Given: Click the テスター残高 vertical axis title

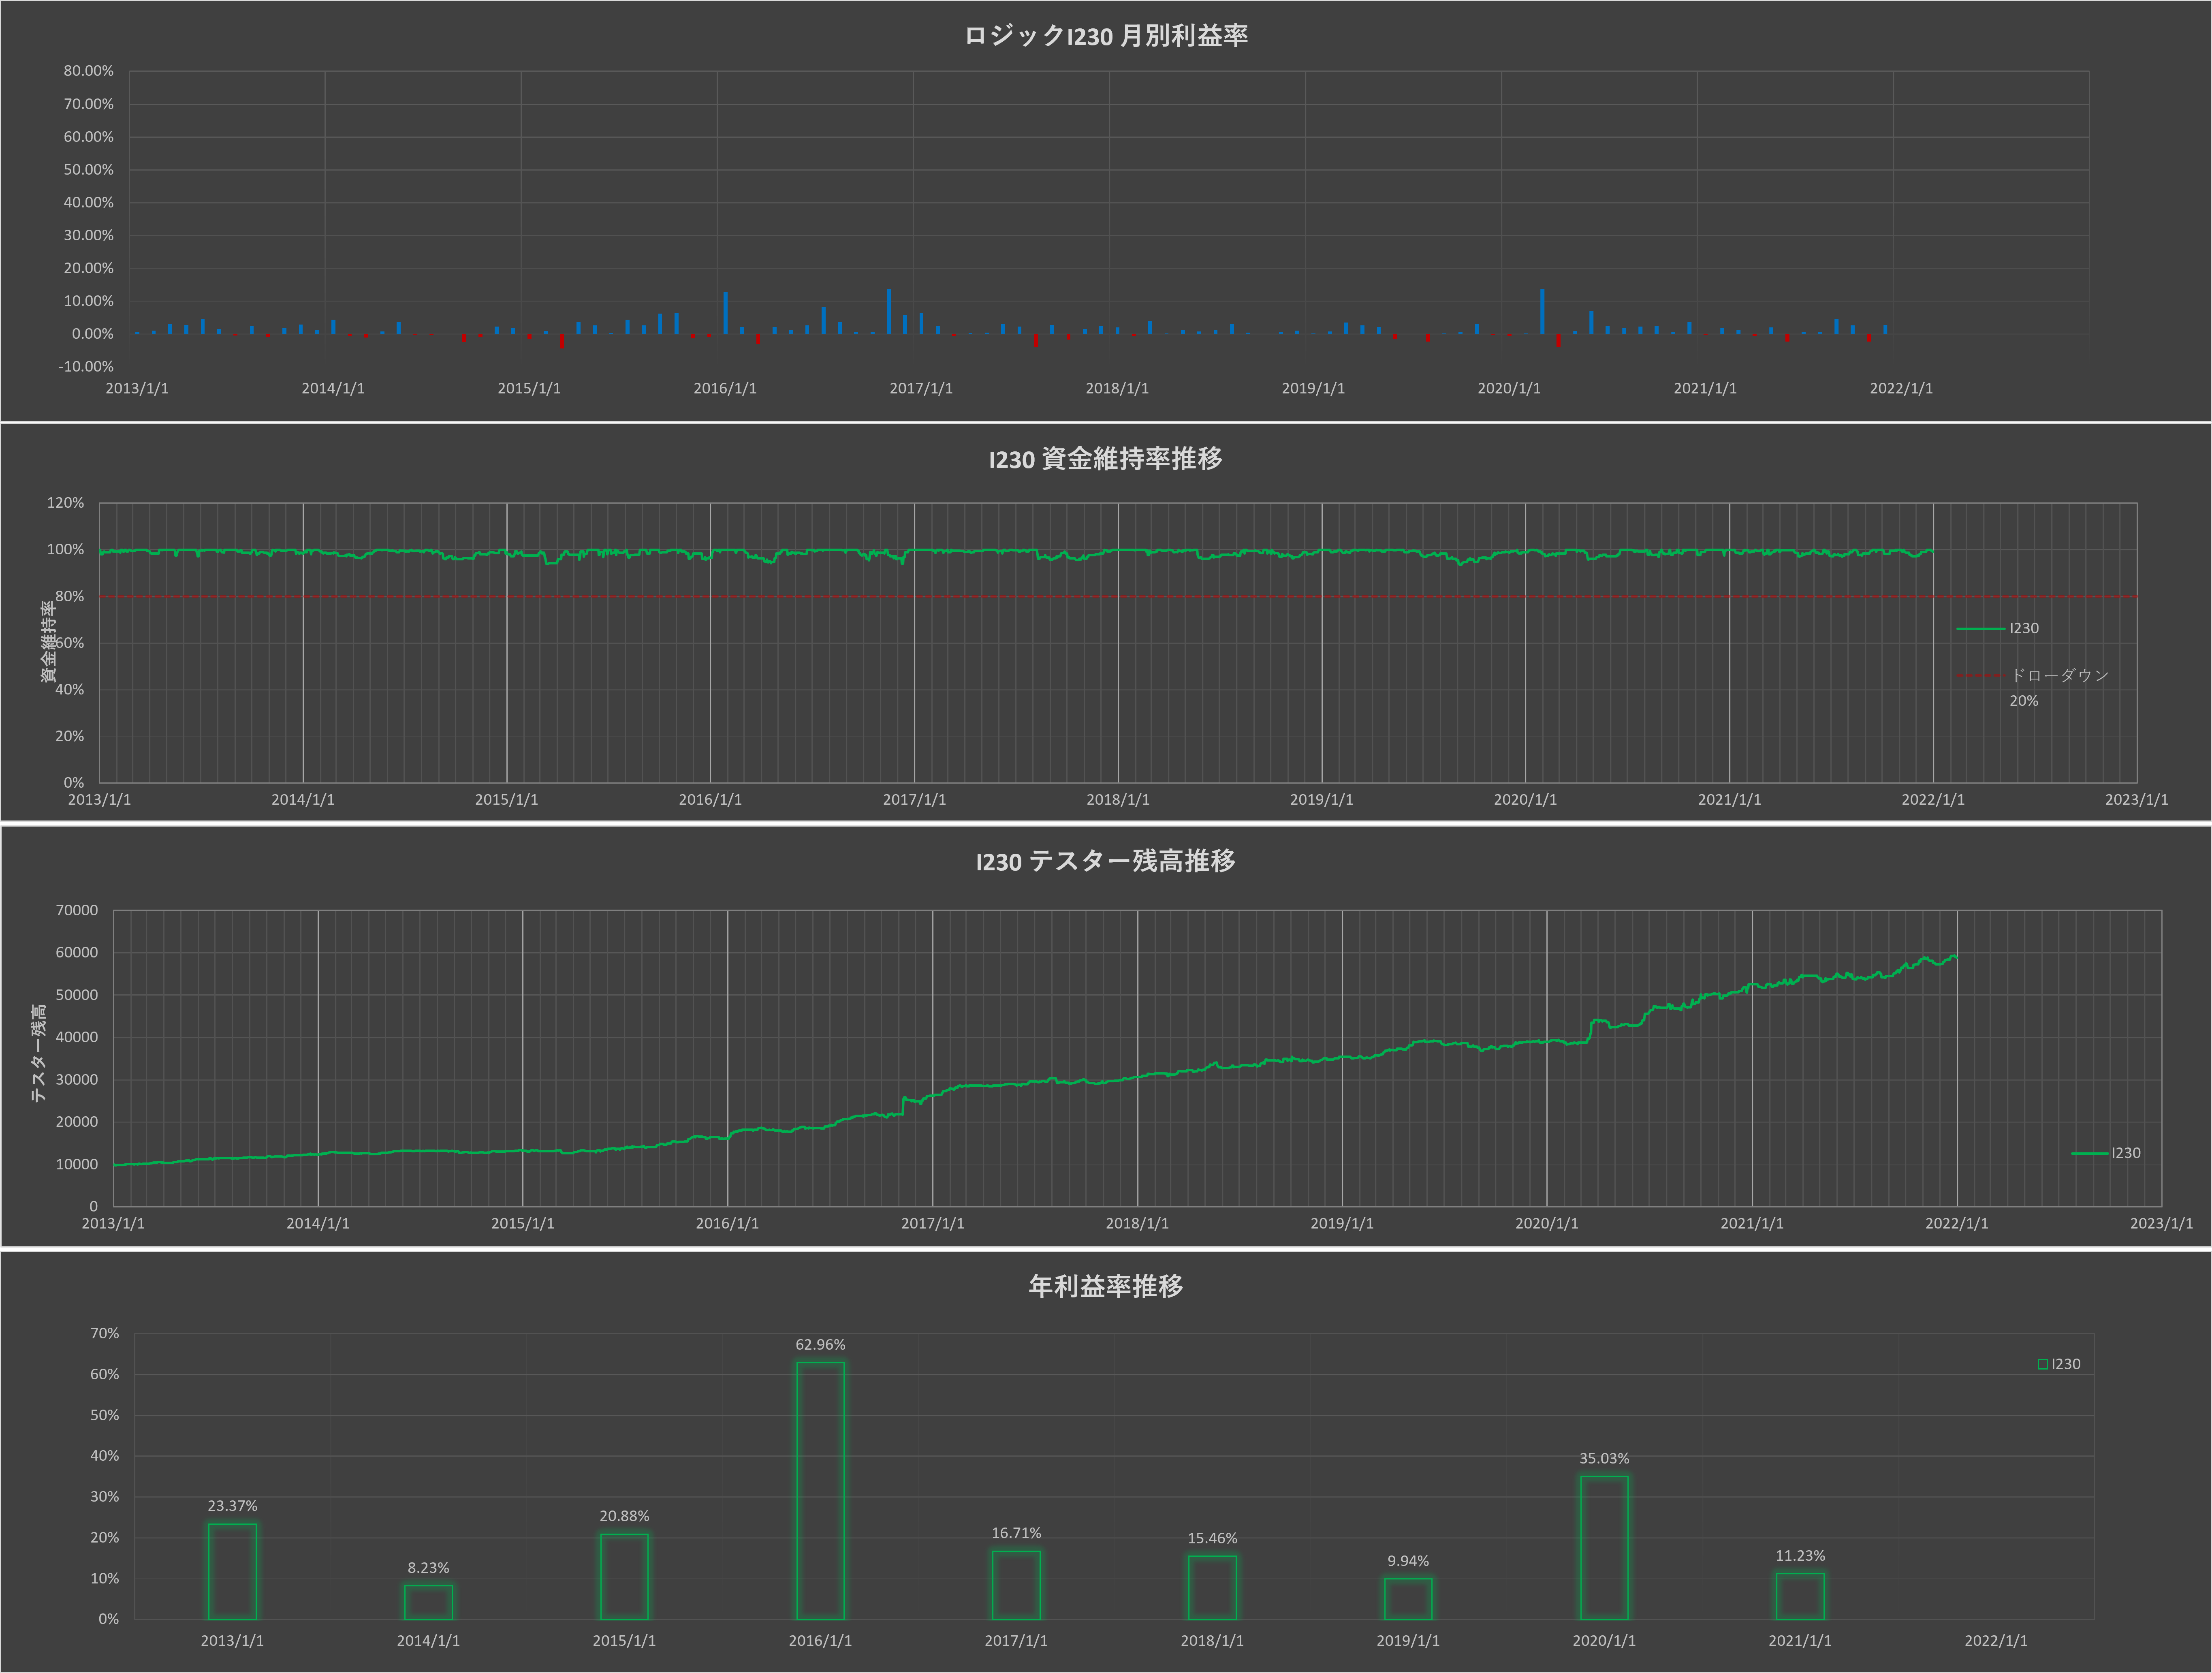Looking at the screenshot, I should coord(38,1053).
